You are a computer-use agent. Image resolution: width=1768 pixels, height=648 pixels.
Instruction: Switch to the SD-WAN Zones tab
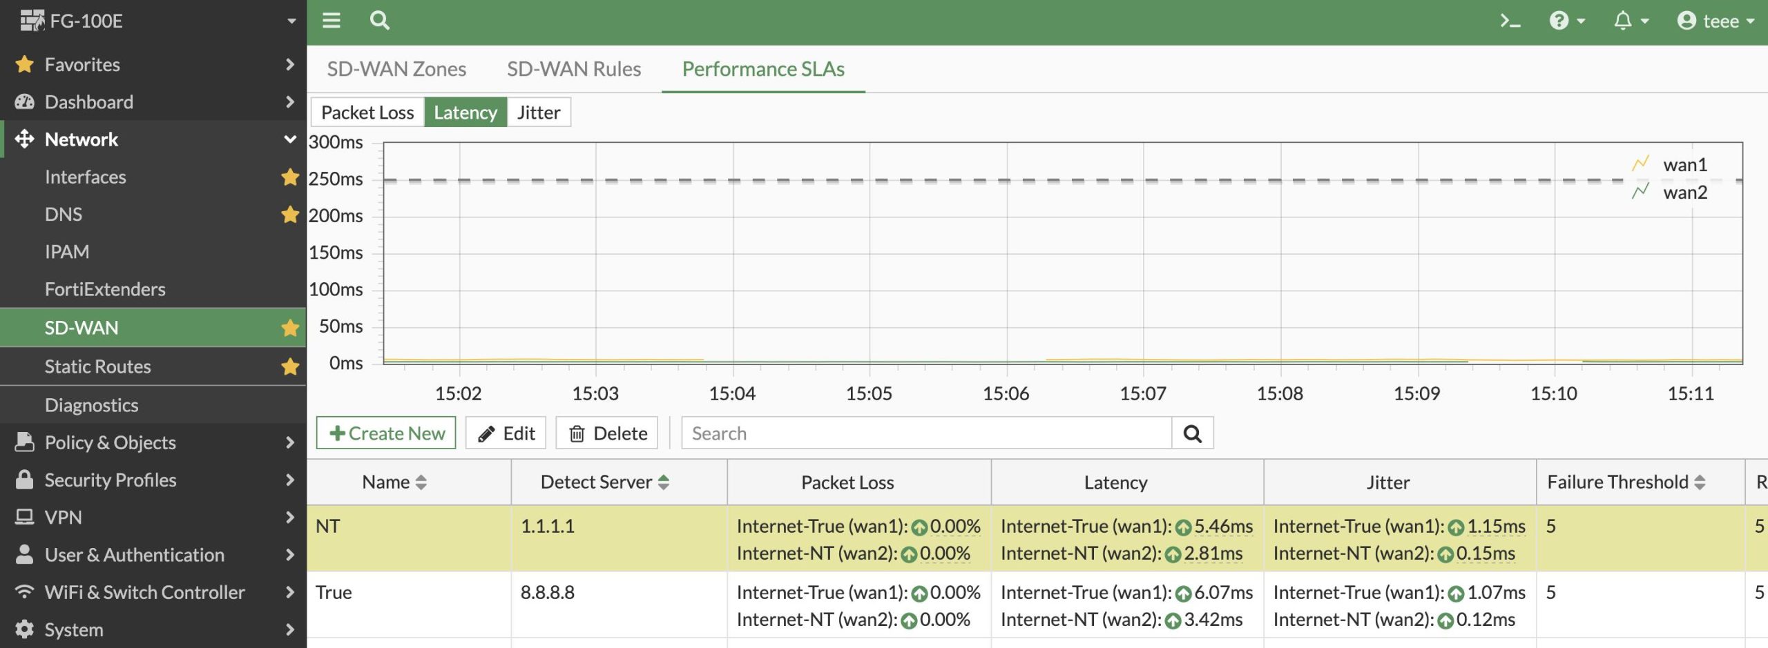396,69
